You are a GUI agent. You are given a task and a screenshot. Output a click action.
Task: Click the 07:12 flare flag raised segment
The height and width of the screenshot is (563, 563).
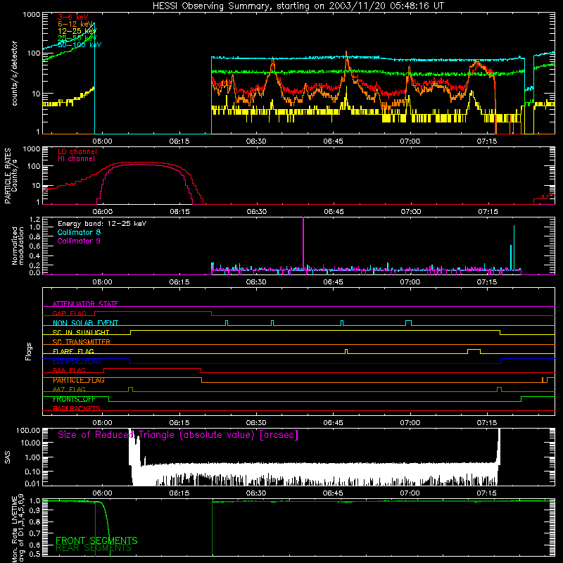point(474,350)
